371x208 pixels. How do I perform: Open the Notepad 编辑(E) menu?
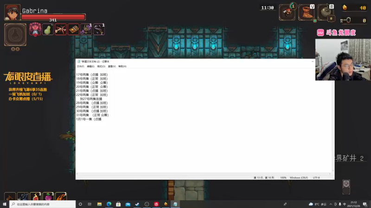[90, 66]
